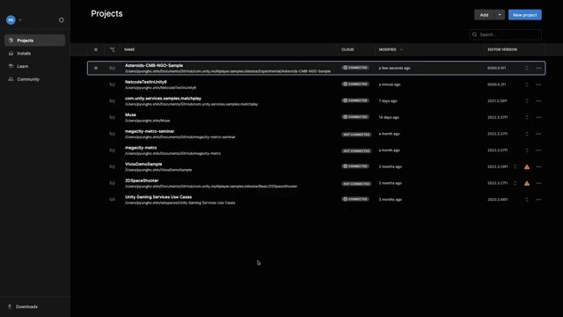Open the PS account avatar

point(11,20)
